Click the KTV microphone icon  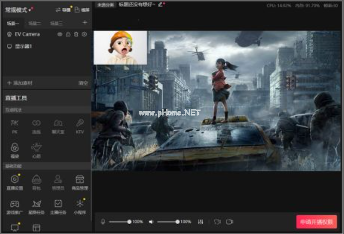(79, 122)
